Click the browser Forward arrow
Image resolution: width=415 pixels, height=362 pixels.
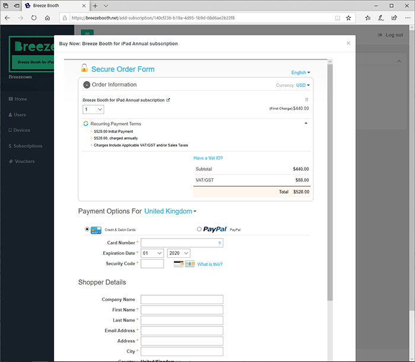pos(21,18)
